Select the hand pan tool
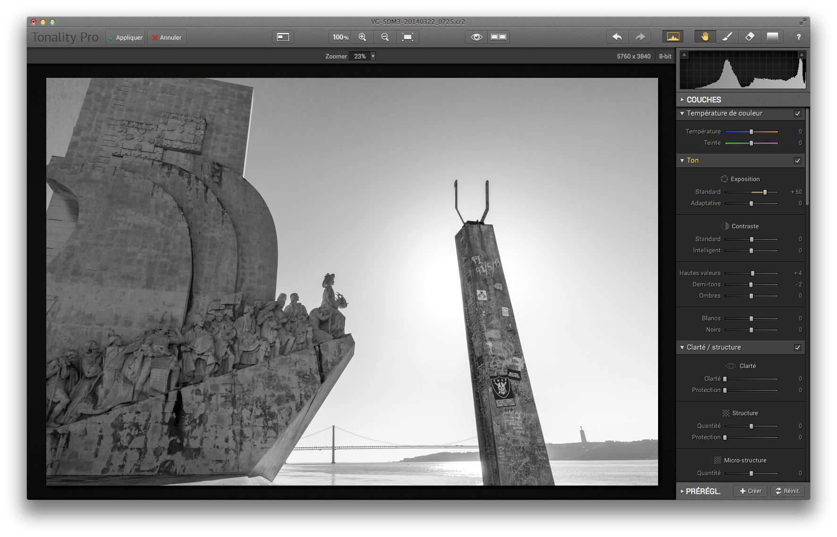 705,37
